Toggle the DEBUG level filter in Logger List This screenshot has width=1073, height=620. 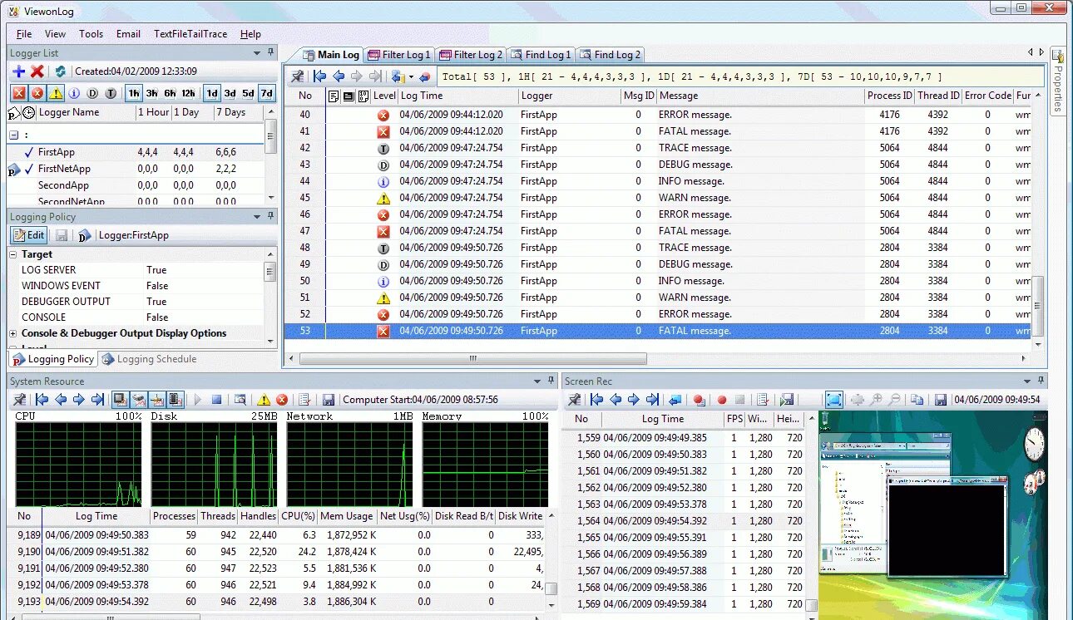click(92, 93)
